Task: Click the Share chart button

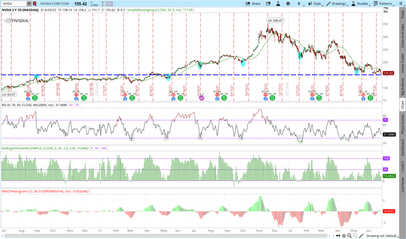Action: (x=253, y=4)
